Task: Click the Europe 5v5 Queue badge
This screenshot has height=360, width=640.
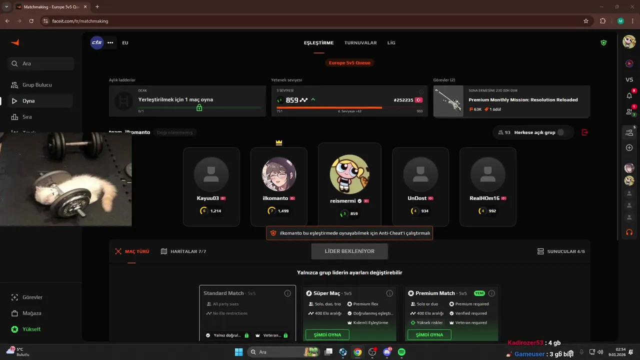Action: pyautogui.click(x=349, y=63)
